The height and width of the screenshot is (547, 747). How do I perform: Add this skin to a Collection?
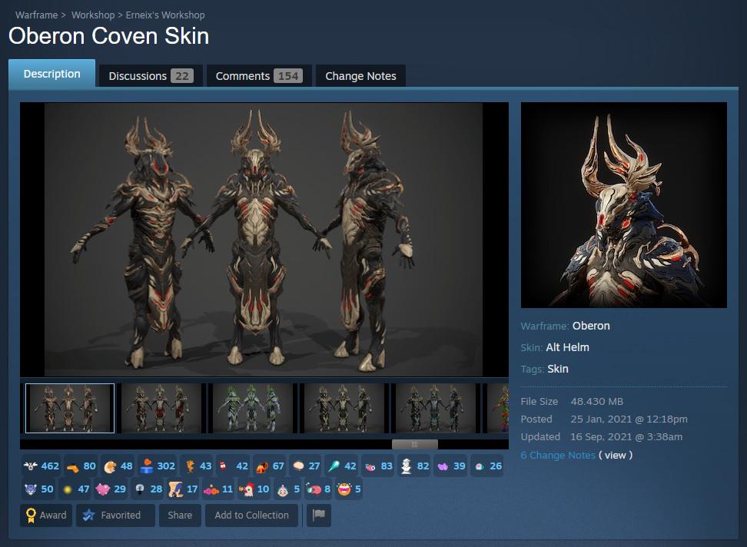click(251, 515)
